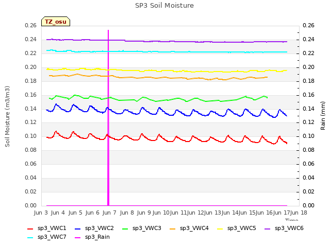Click the green sp3_VWC3 legend swatch
Viewport: 330px width, 247px height.
pos(125,229)
